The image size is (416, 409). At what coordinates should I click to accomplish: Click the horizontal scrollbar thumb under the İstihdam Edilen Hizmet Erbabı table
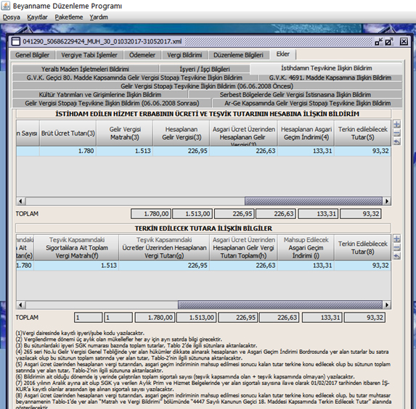pyautogui.click(x=314, y=201)
